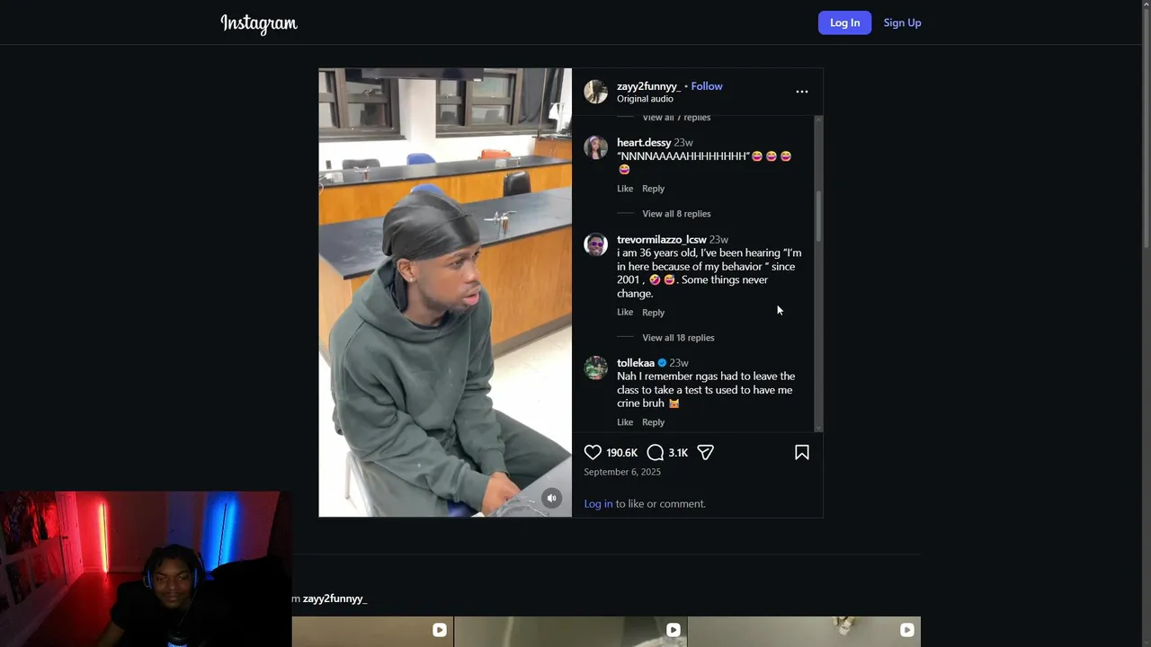Screen dimensions: 1151x647
Task: Click the Instagram logo
Action: click(259, 23)
